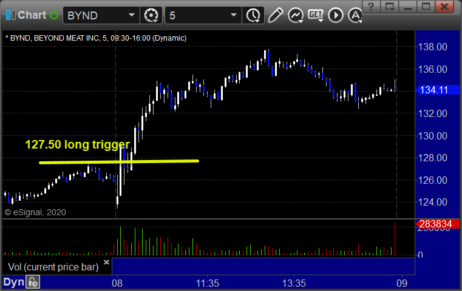462x291 pixels.
Task: Click the 128.00 price axis label
Action: (x=433, y=158)
